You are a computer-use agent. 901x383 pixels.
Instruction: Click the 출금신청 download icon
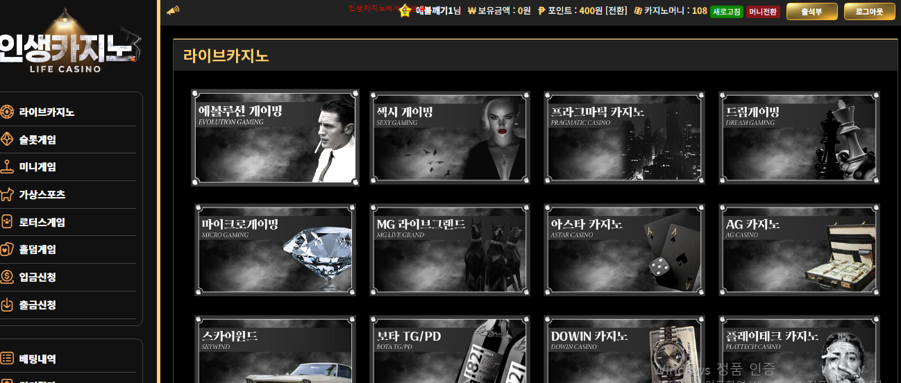point(7,305)
